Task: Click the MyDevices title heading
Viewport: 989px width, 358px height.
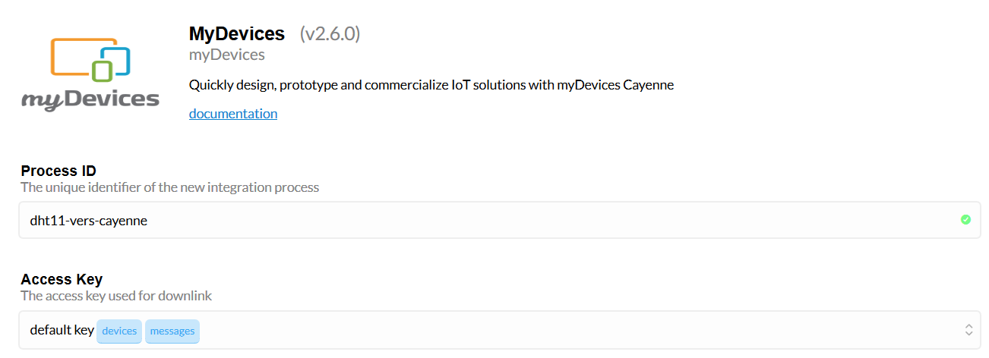Action: pos(237,33)
